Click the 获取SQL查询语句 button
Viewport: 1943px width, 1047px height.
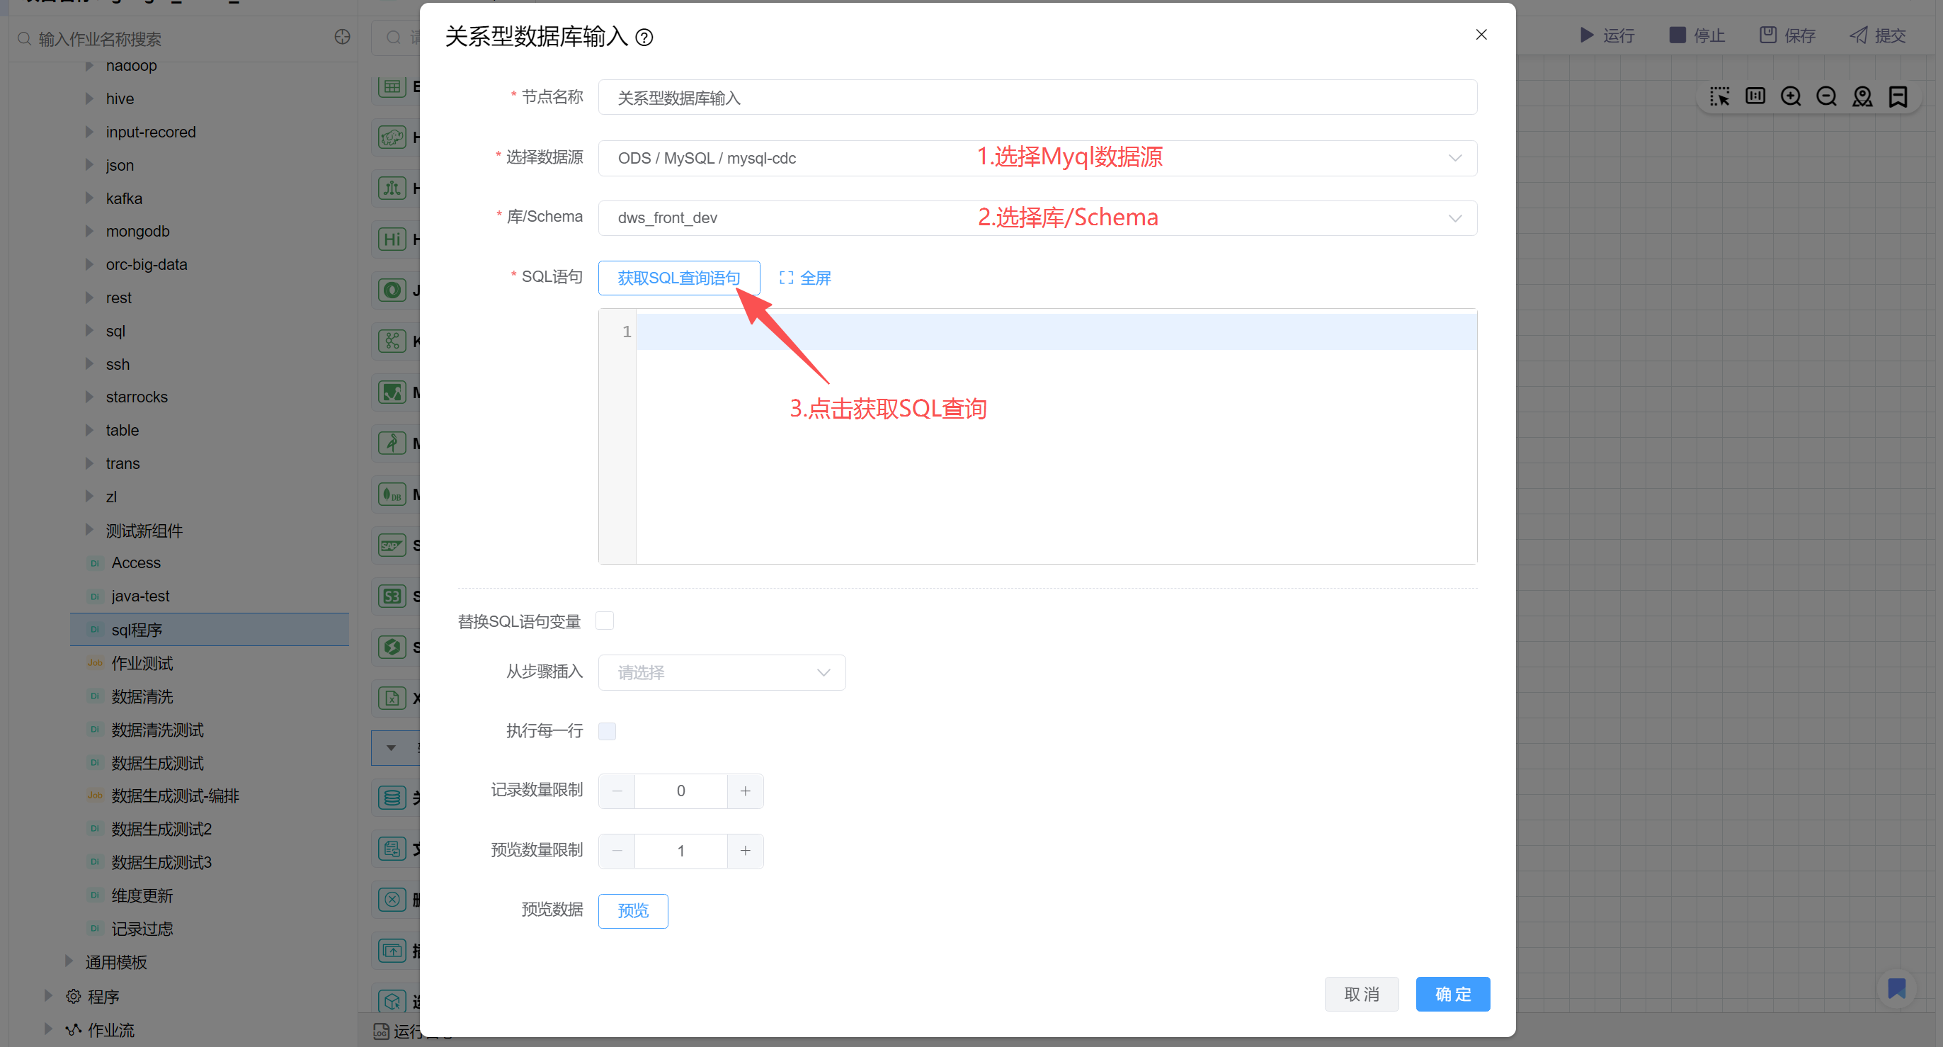[678, 278]
